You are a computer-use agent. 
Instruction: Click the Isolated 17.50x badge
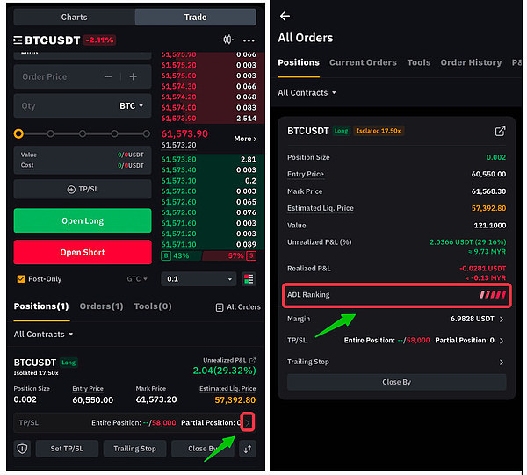(x=379, y=131)
